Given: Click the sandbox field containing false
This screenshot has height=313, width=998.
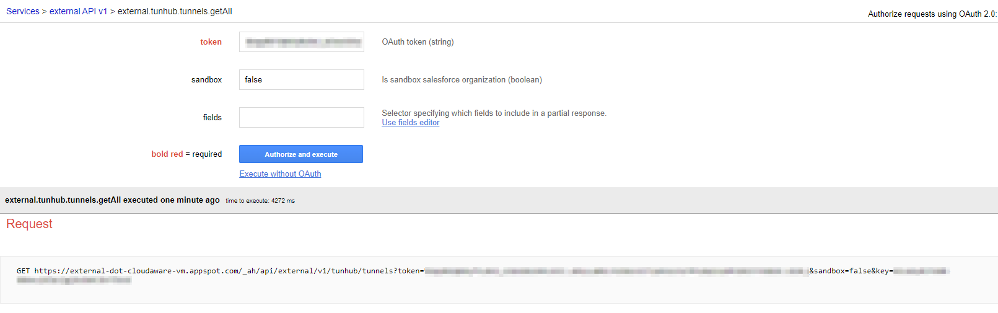Looking at the screenshot, I should click(x=301, y=80).
